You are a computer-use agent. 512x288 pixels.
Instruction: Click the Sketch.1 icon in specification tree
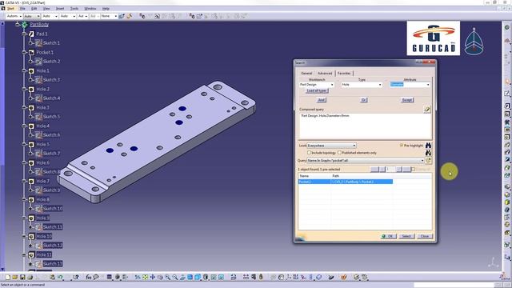[x=38, y=43]
